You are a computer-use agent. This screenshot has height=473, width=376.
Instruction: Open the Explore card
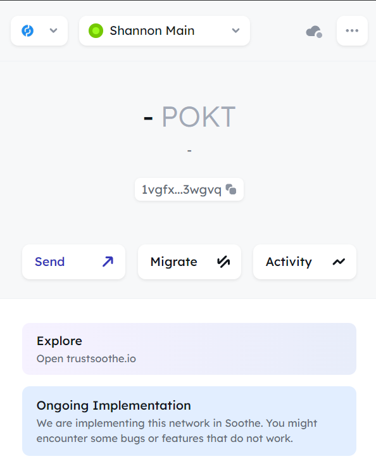click(189, 349)
